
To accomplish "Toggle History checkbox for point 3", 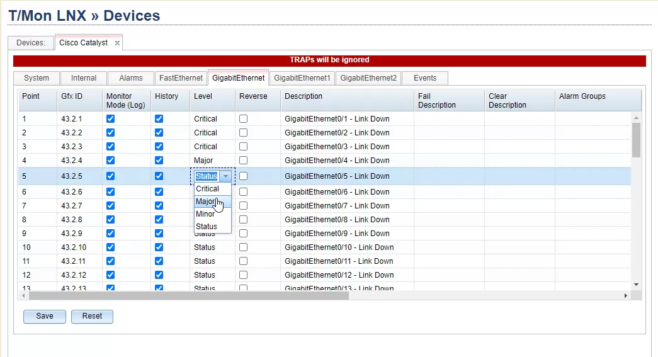I will (159, 146).
